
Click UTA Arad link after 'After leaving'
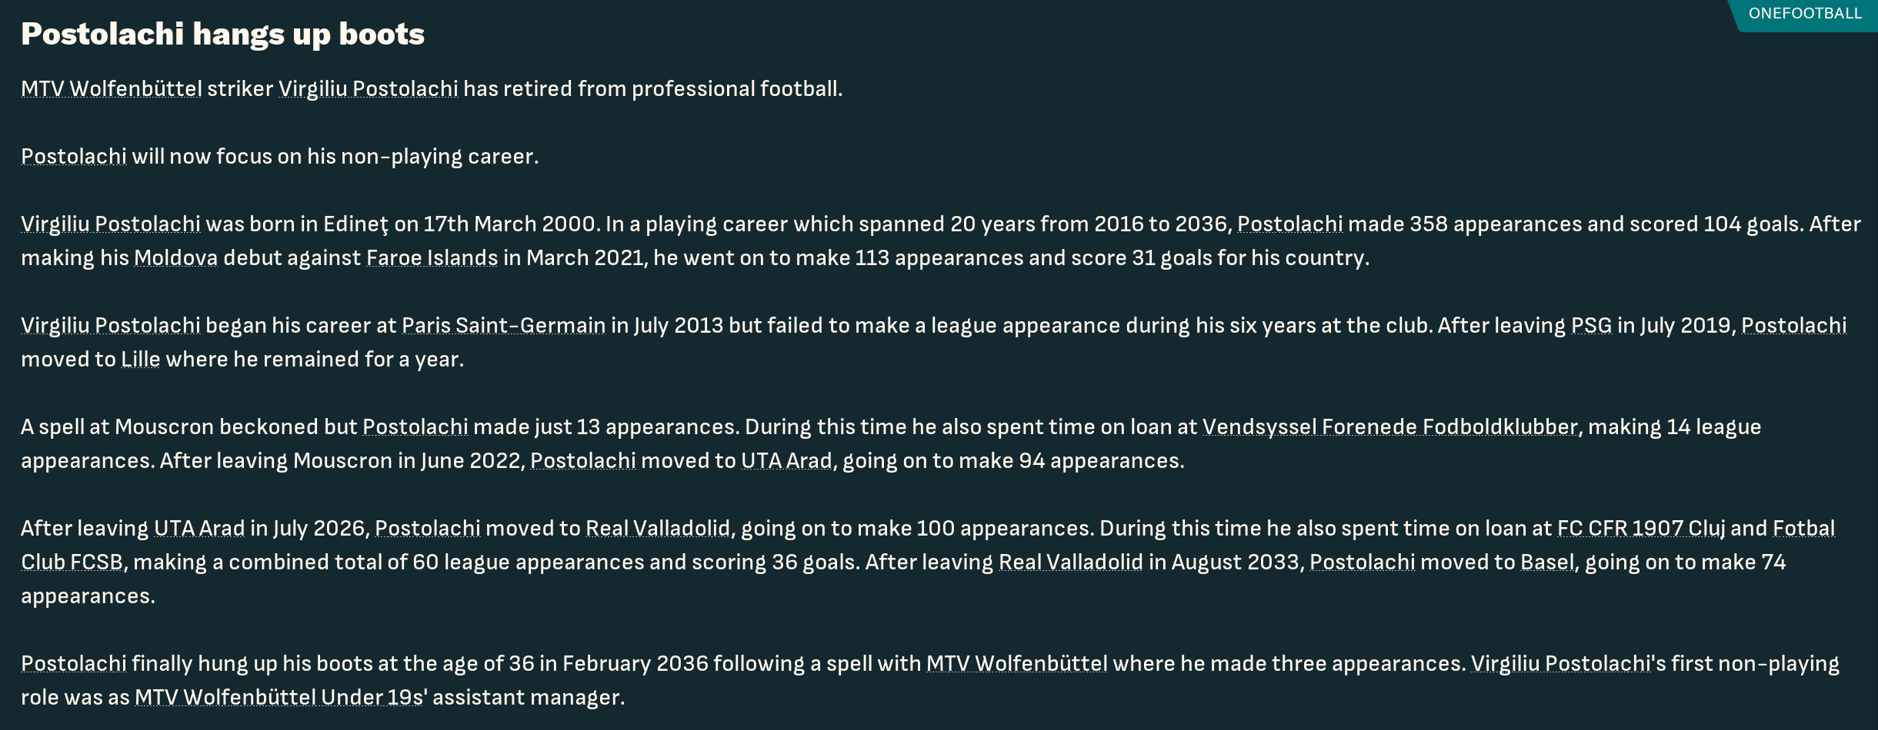(199, 528)
